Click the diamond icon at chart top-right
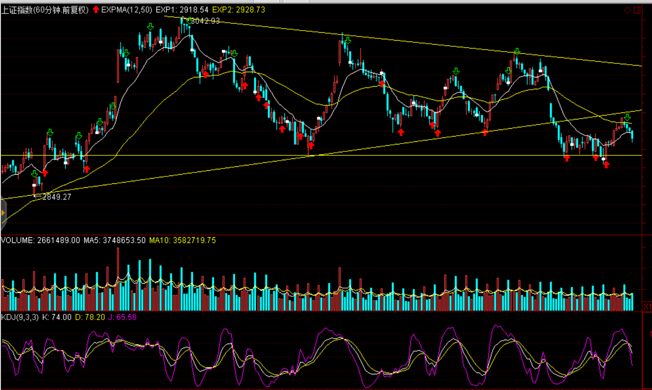Viewport: 652px width, 390px height. [x=628, y=10]
